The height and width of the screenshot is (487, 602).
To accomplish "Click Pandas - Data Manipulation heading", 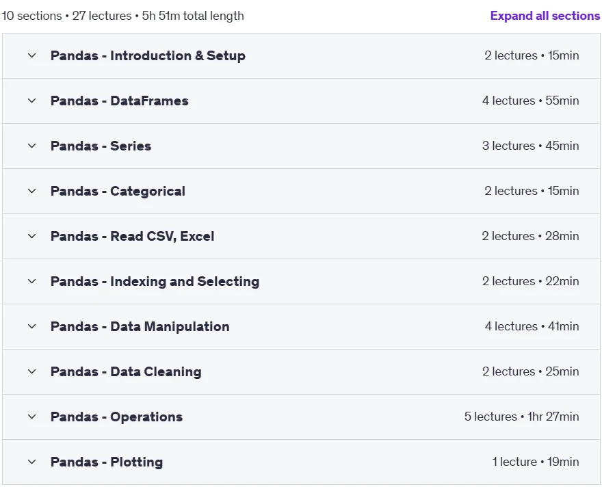I will (140, 326).
